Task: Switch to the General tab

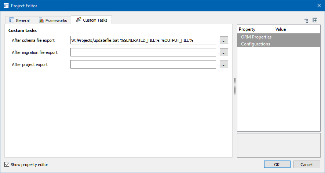Action: click(19, 20)
